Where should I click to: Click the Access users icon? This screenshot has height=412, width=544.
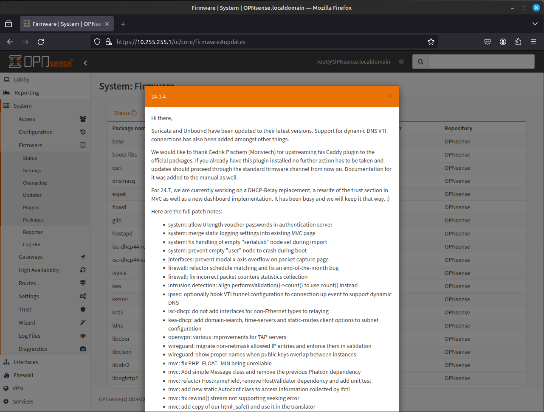(83, 119)
